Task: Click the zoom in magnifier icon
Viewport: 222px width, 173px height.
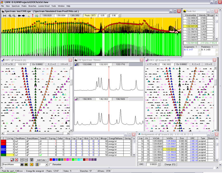Action: [x=10, y=16]
